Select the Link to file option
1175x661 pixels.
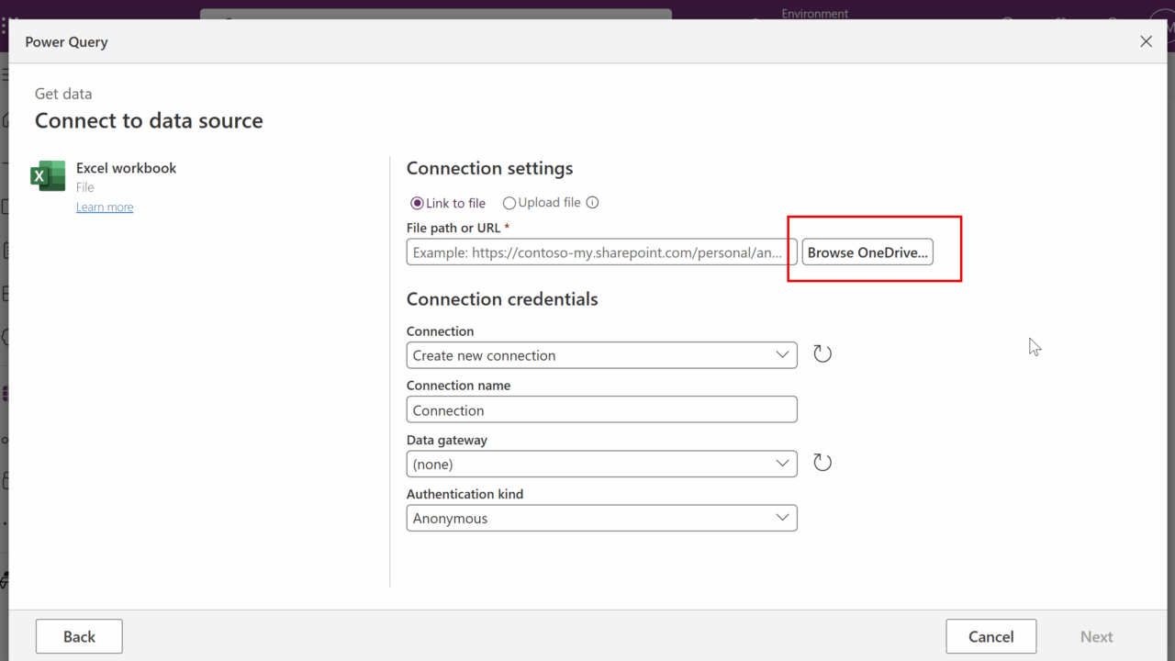[418, 203]
